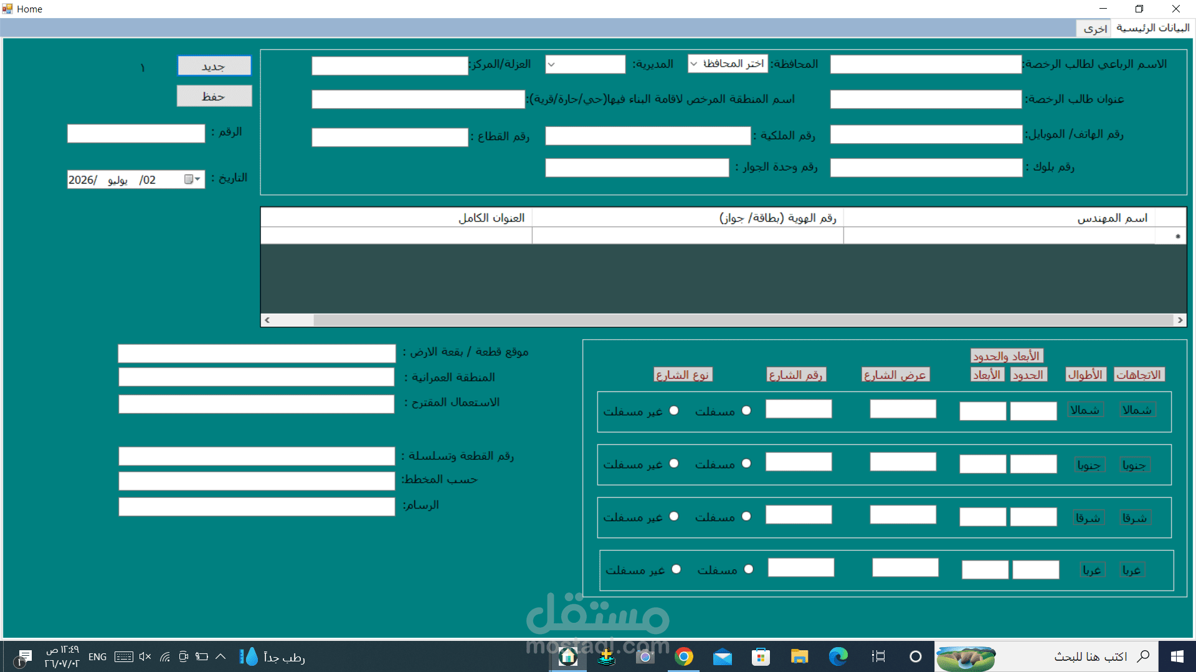1196x672 pixels.
Task: Click the street width field in شمالا row
Action: pos(903,409)
